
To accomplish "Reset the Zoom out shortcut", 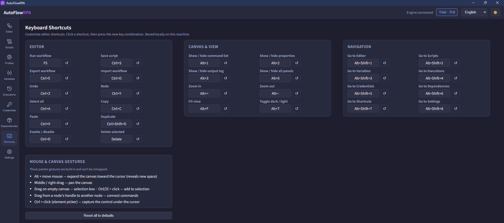I will click(x=297, y=93).
